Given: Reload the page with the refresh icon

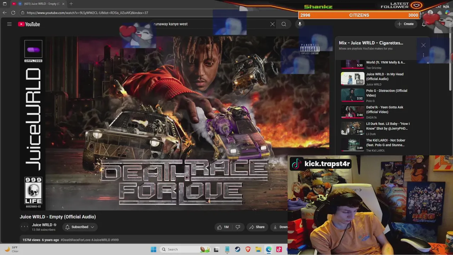Looking at the screenshot, I should pyautogui.click(x=13, y=13).
